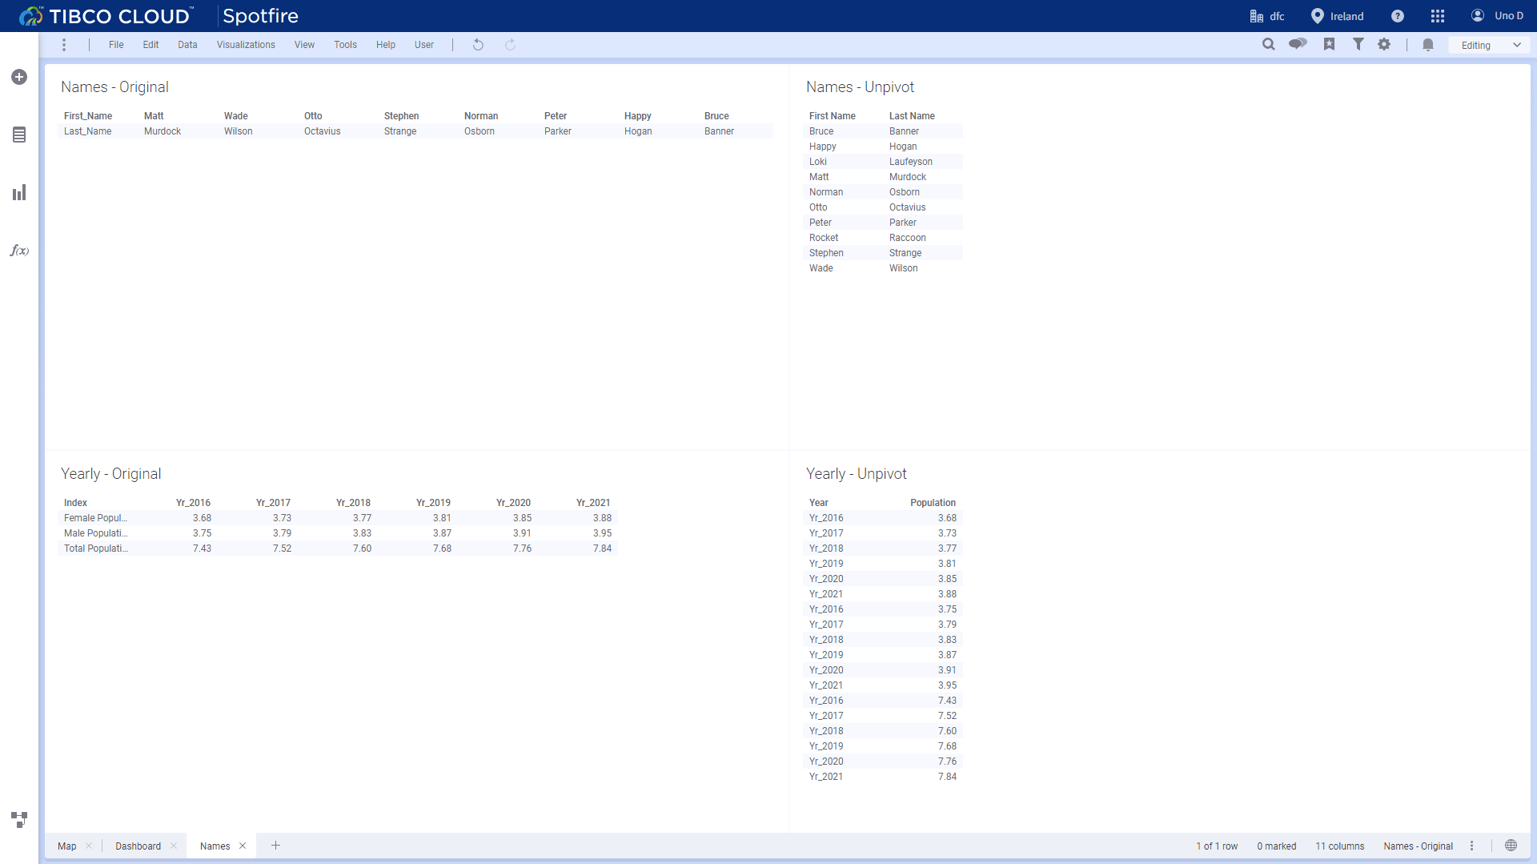Select the Rocket Raccoon row
This screenshot has height=864, width=1537.
[882, 238]
